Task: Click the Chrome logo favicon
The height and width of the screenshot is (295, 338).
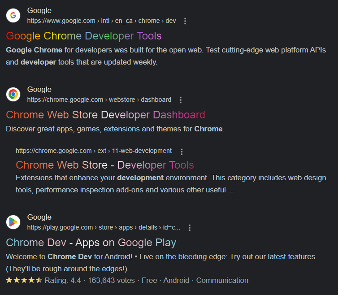Action: tap(13, 94)
